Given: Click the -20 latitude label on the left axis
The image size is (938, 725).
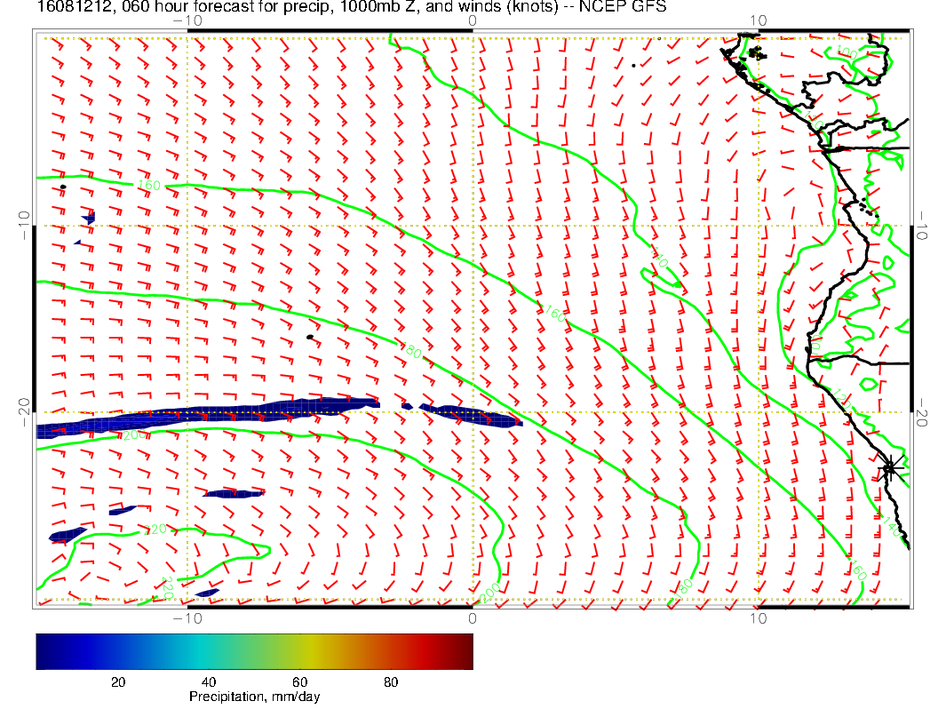Looking at the screenshot, I should (24, 411).
